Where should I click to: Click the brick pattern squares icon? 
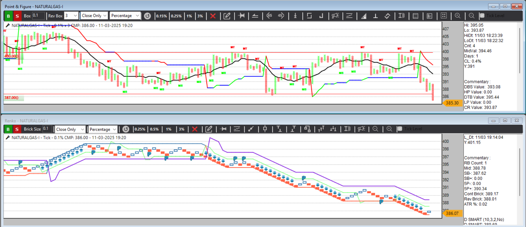(x=307, y=129)
